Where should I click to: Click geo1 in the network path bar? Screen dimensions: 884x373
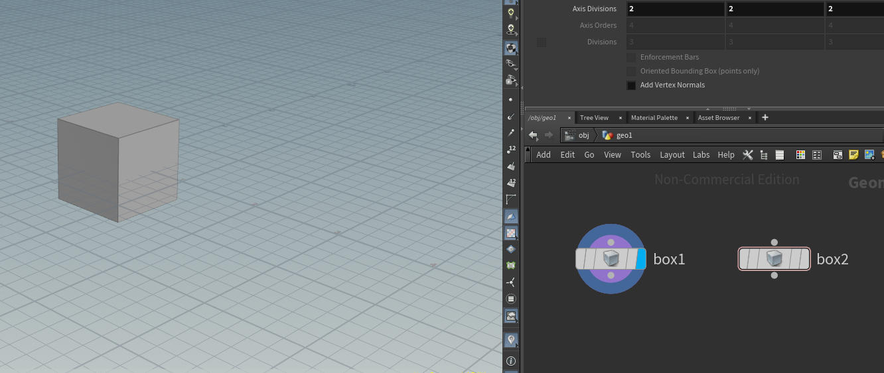618,135
